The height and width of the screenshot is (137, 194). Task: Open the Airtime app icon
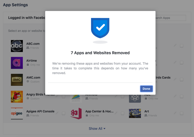pos(17,63)
